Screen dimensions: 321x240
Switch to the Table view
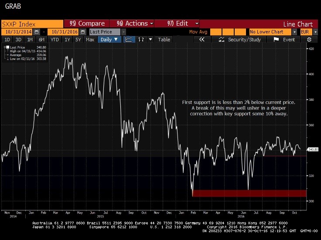pyautogui.click(x=164, y=40)
